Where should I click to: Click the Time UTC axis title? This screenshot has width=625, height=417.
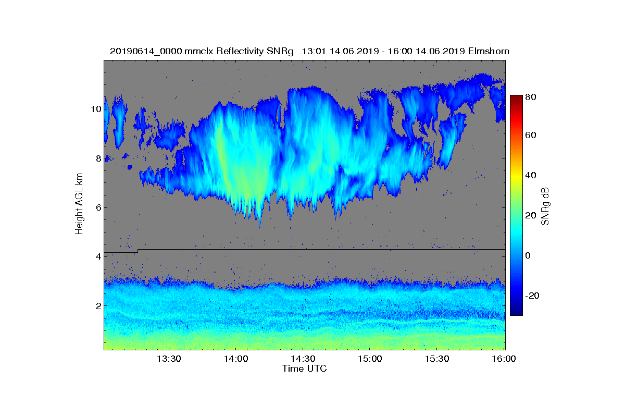[305, 369]
